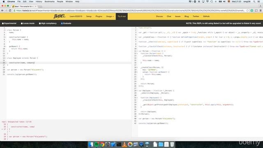
Task: Reload the Babel REPL page
Action: click(10, 10)
